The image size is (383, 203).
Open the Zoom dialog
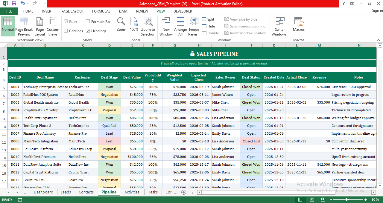coord(121,24)
